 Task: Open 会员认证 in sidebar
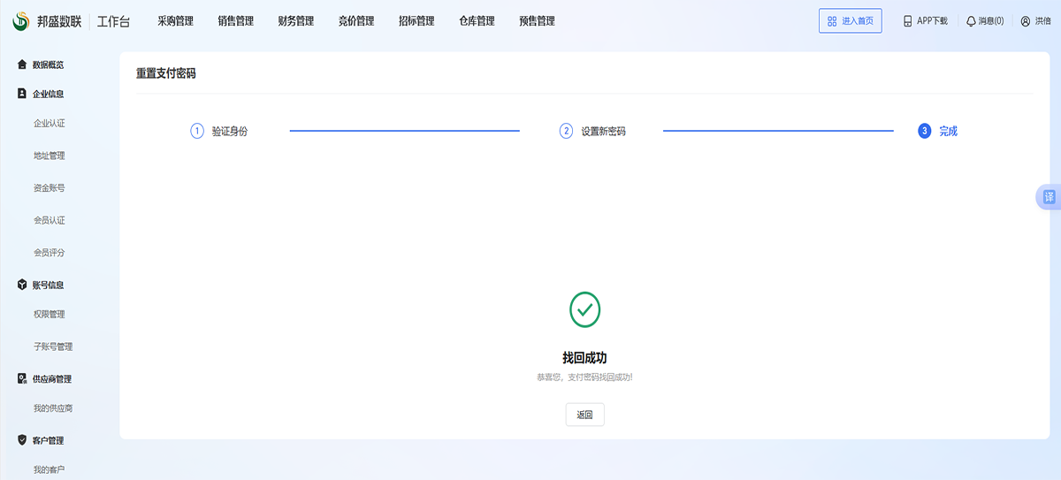click(x=49, y=220)
